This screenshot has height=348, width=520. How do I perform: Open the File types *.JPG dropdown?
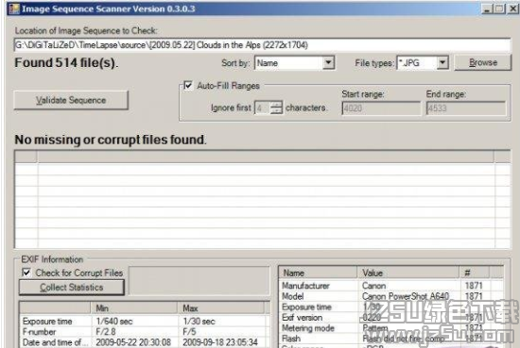click(442, 62)
